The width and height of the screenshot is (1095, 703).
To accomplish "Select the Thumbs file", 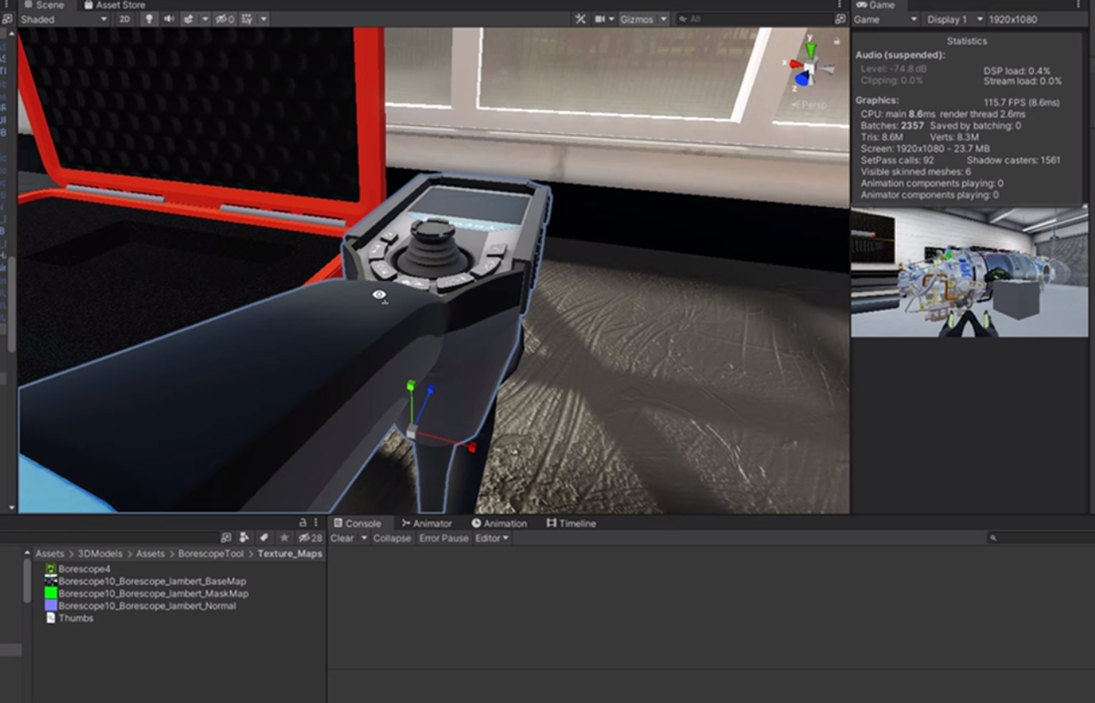I will pyautogui.click(x=69, y=618).
